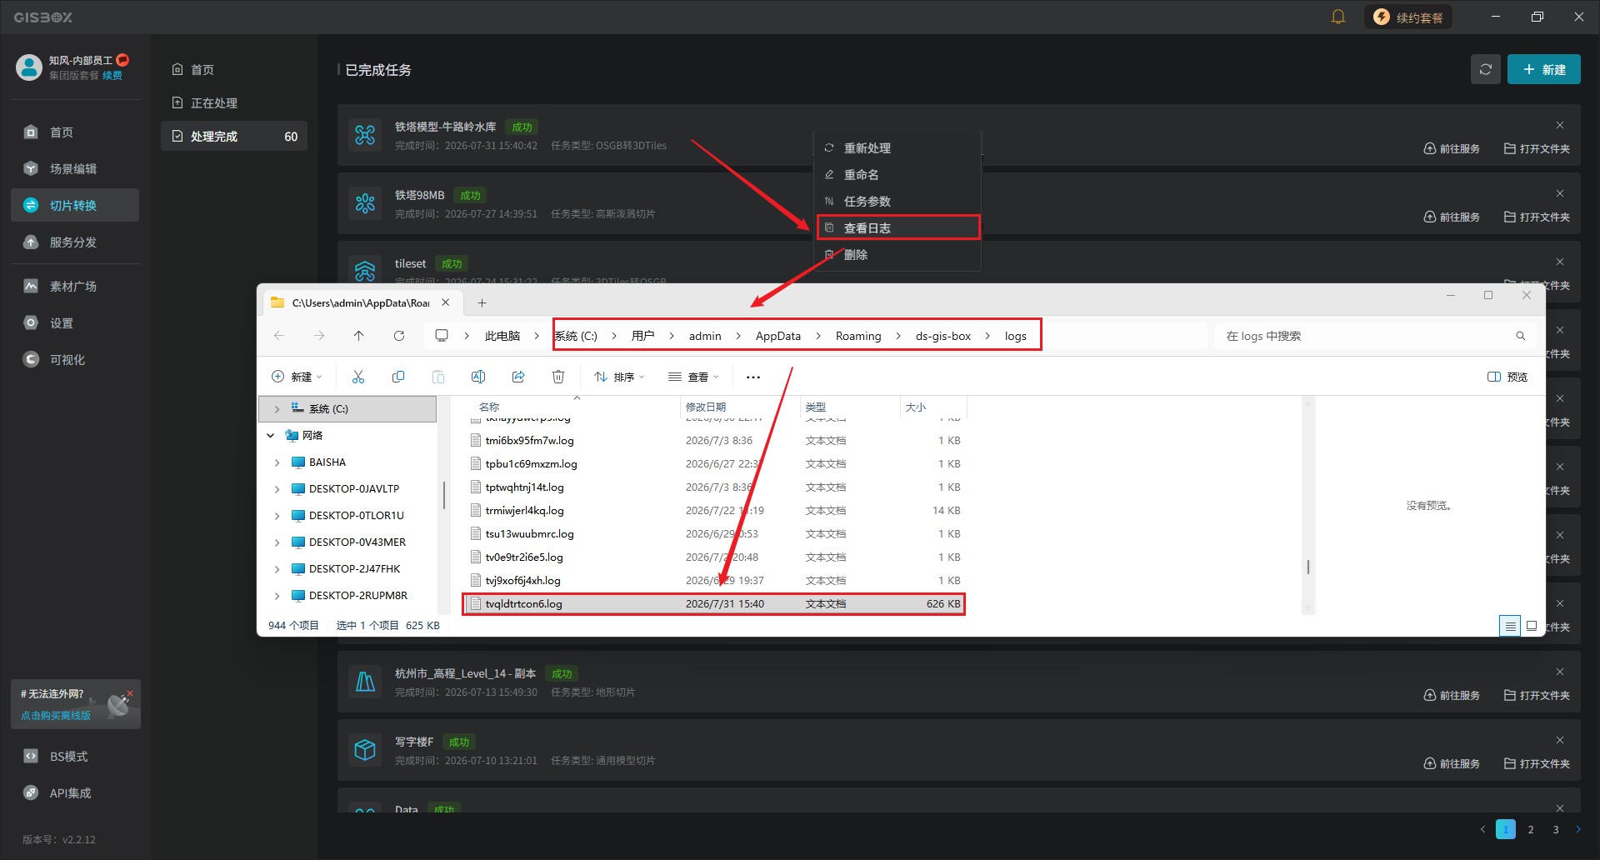Select the tvqldtrtcon6.log file
The width and height of the screenshot is (1600, 860).
714,604
